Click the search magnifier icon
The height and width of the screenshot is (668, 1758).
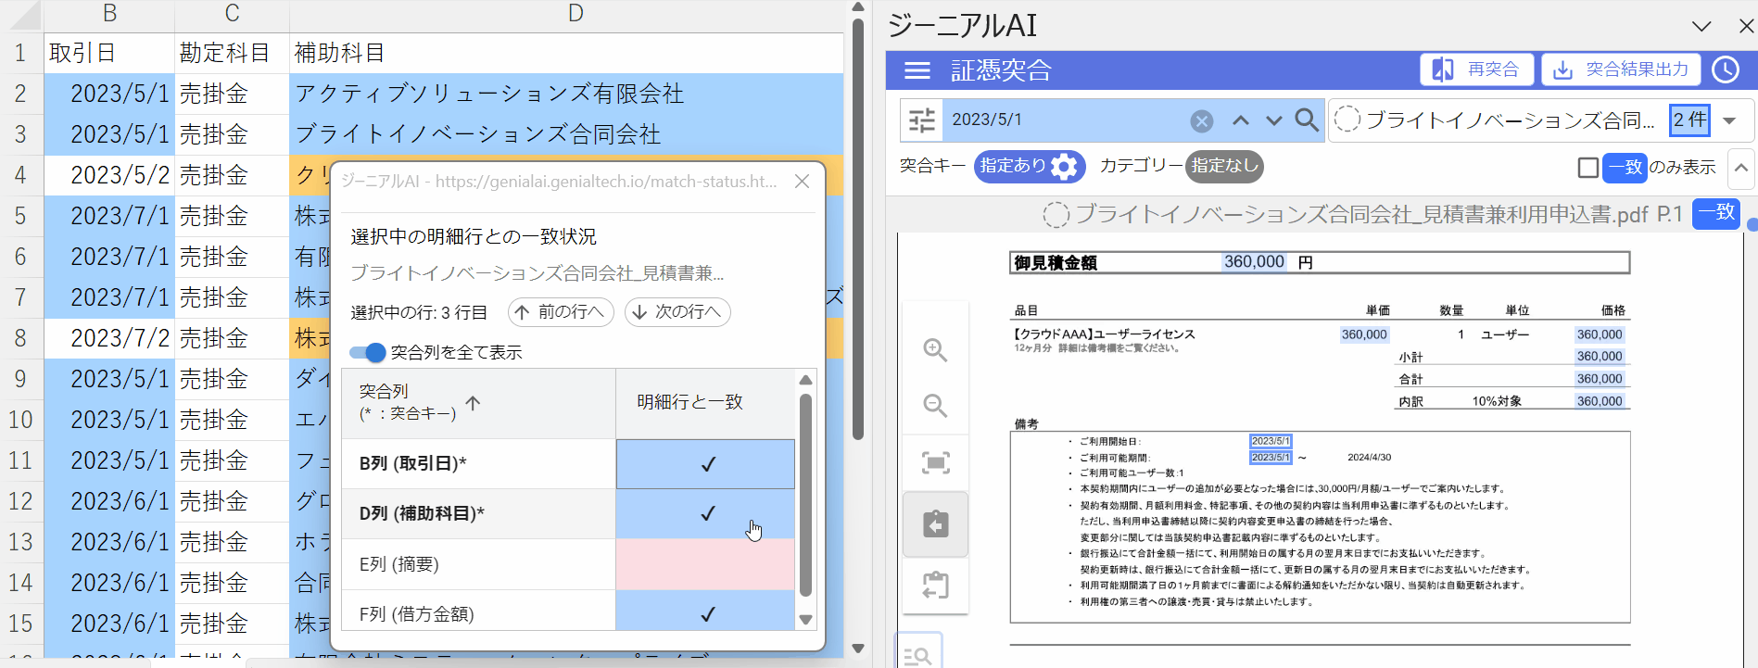click(x=1307, y=120)
